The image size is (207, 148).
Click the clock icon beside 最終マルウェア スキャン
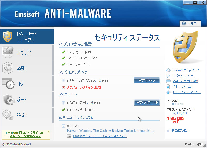(63, 80)
